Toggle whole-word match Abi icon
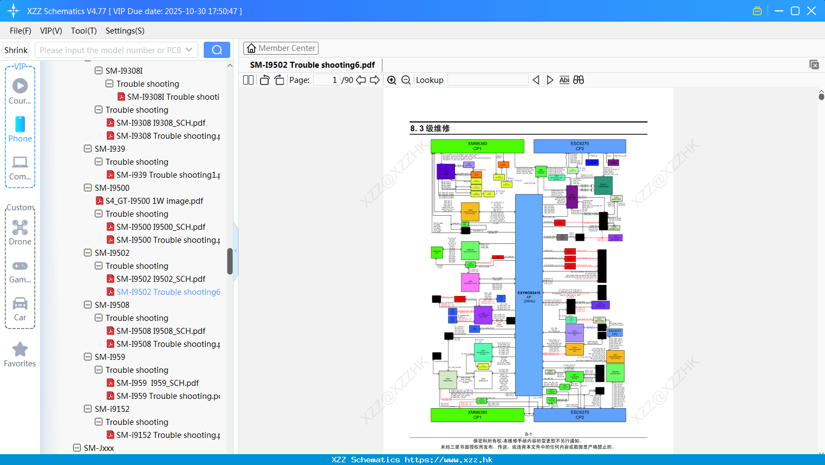825x465 pixels. 564,80
